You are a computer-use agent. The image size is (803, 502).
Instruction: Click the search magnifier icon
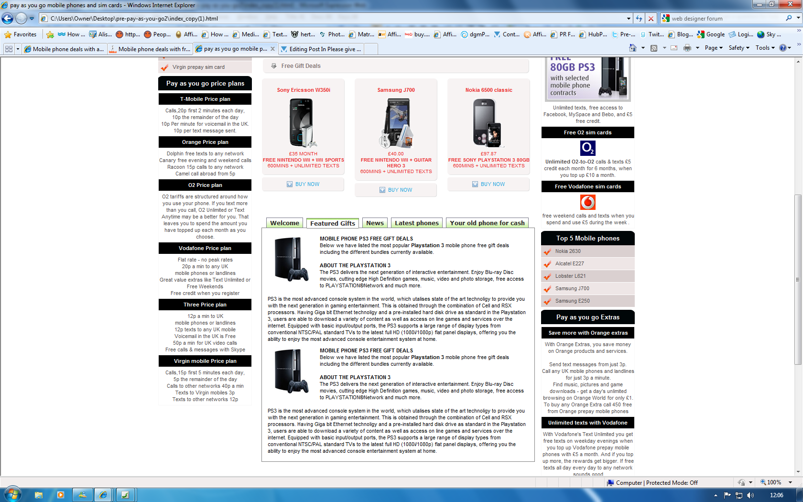(x=789, y=18)
